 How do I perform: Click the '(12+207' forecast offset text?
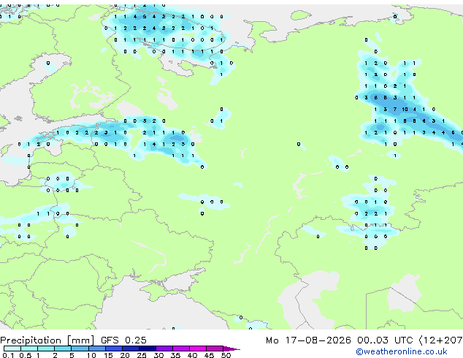click(x=440, y=340)
